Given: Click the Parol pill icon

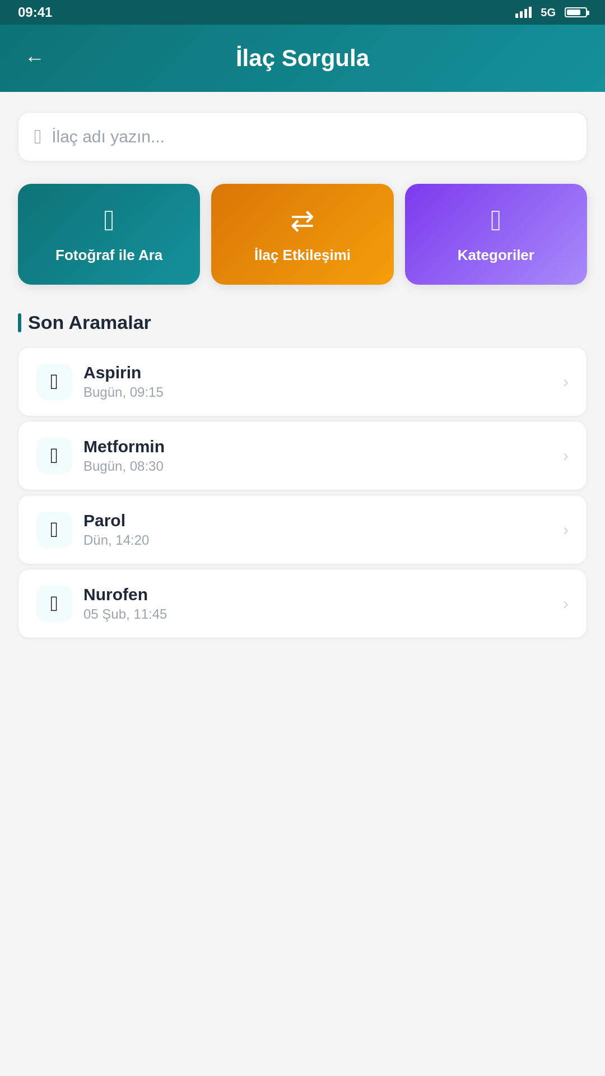Looking at the screenshot, I should pos(54,530).
